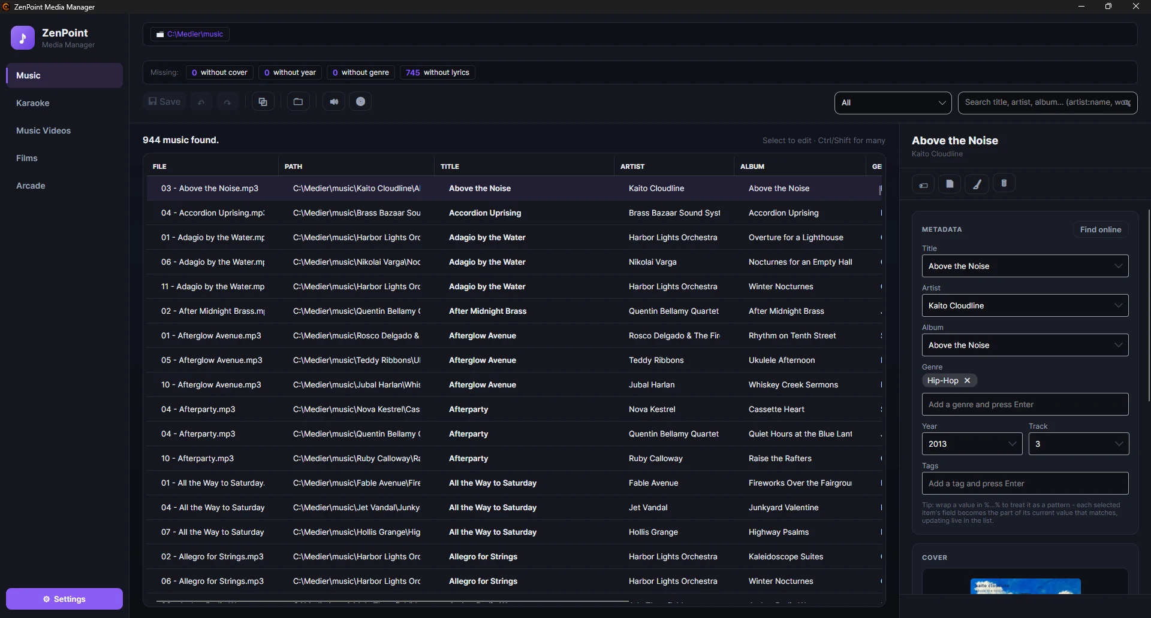This screenshot has width=1151, height=618.
Task: Click the broom clean-up icon
Action: point(977,184)
